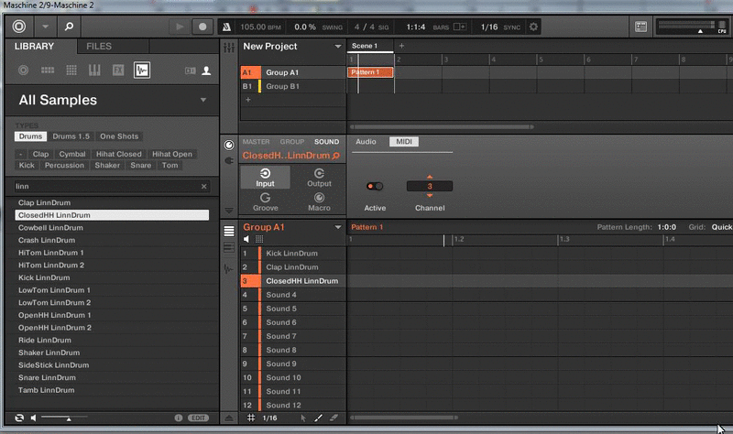Switch to the SOUND tab
The width and height of the screenshot is (733, 434).
327,142
